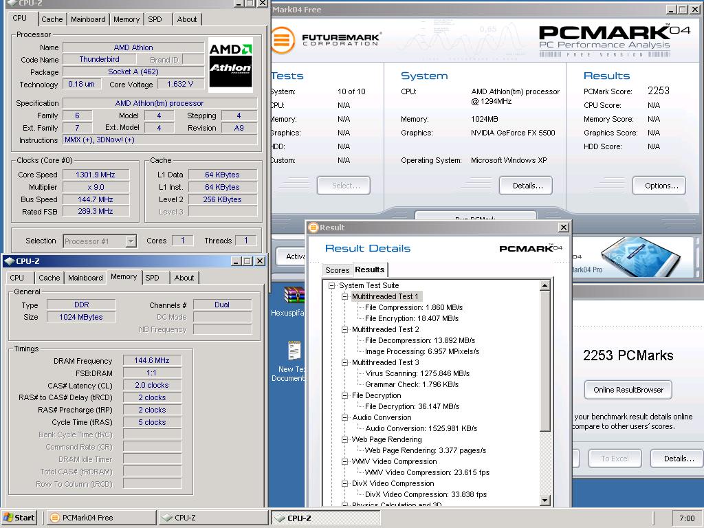Image resolution: width=704 pixels, height=528 pixels.
Task: Collapse the Multithreaded Test 2 node
Action: [x=345, y=329]
